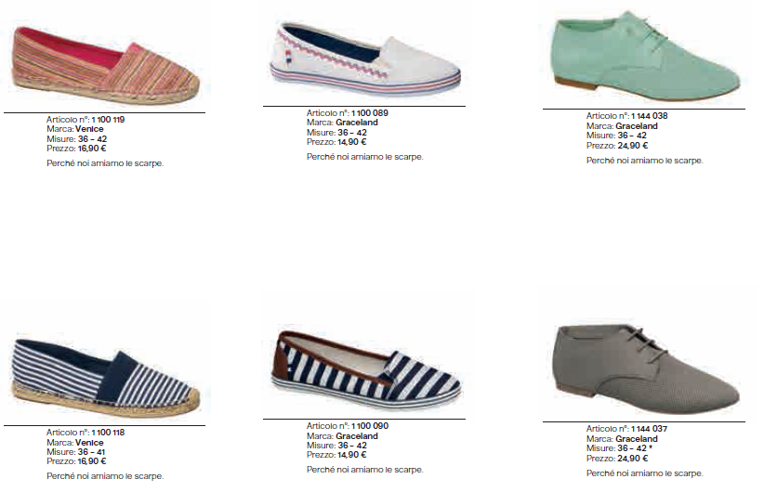The height and width of the screenshot is (492, 777).
Task: Click the Misure 36 – 42 * size text
Action: point(619,448)
